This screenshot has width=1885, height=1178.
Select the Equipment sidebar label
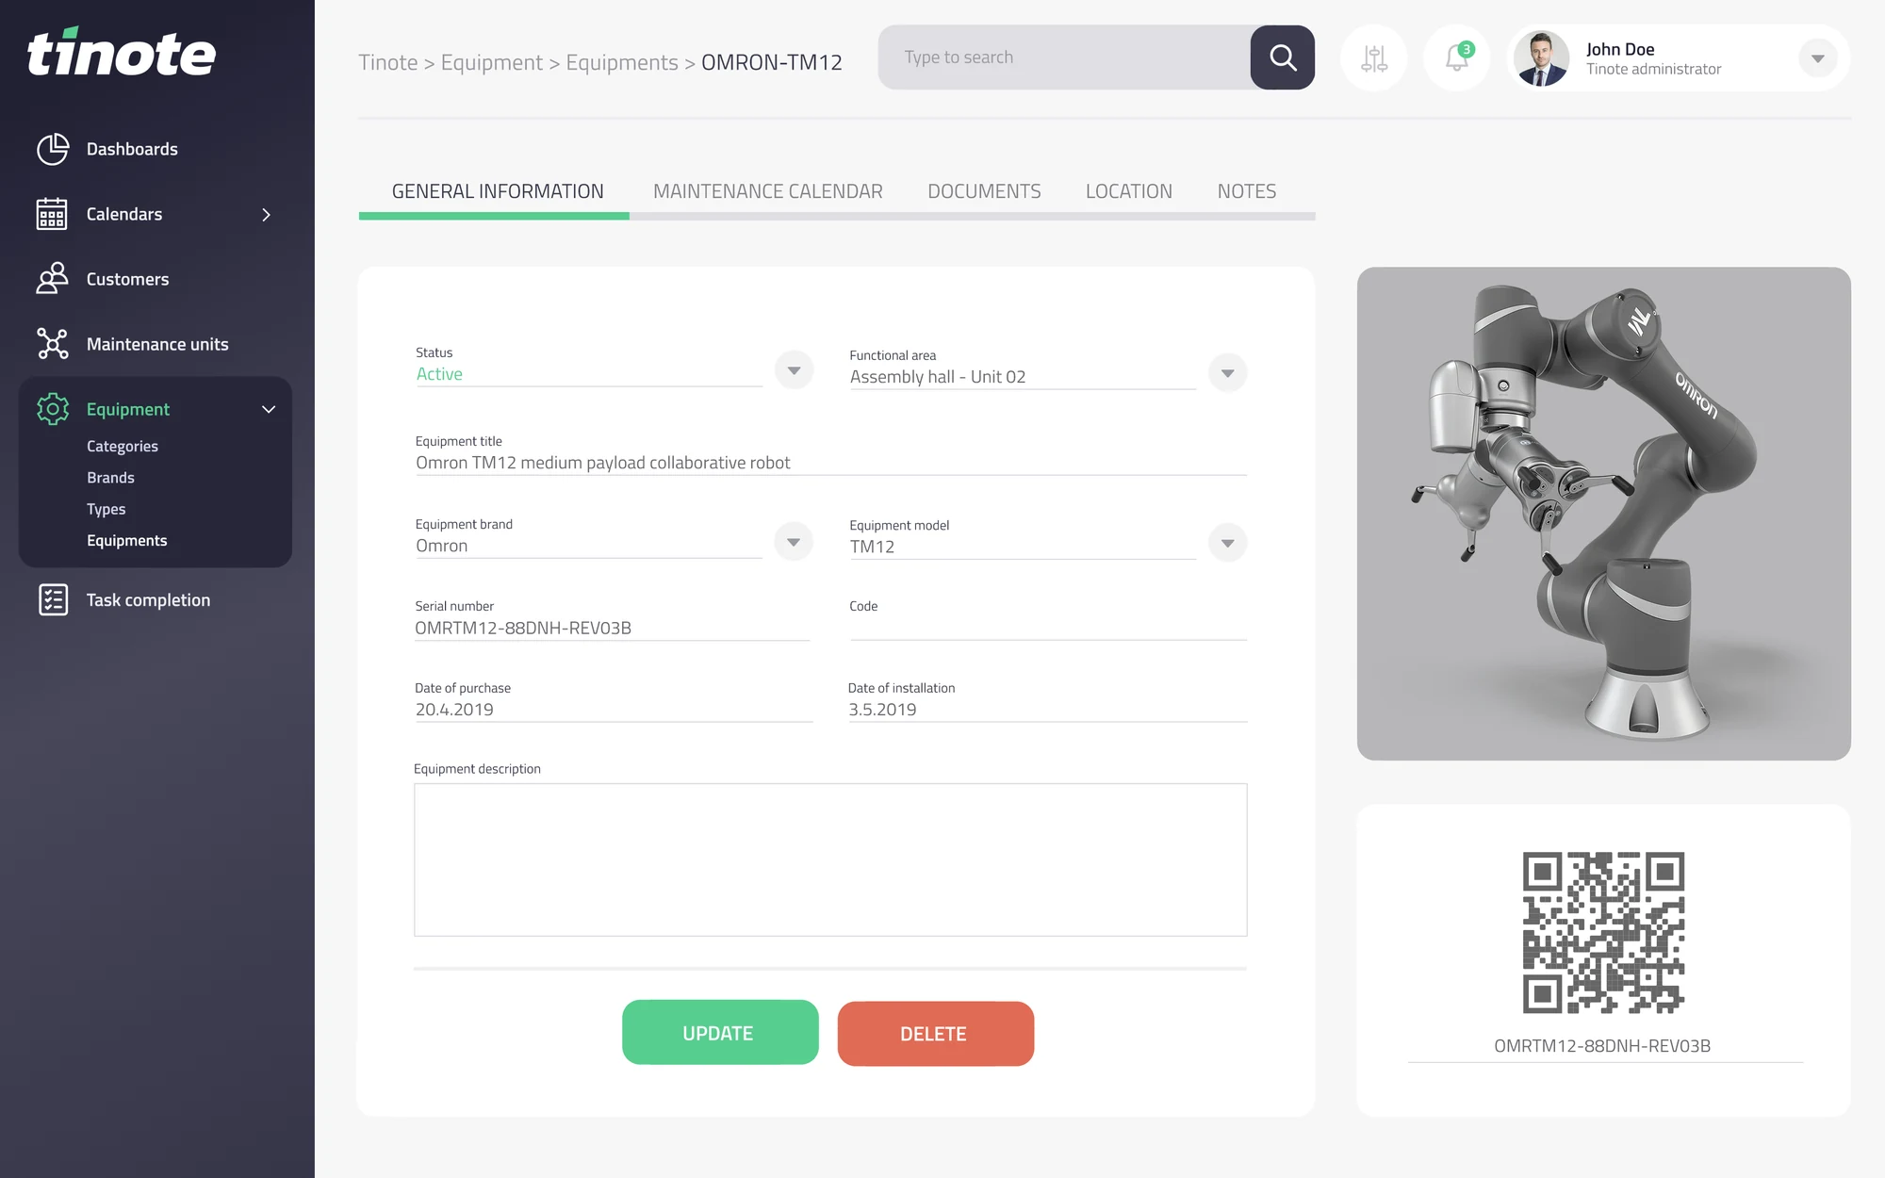[x=127, y=409]
